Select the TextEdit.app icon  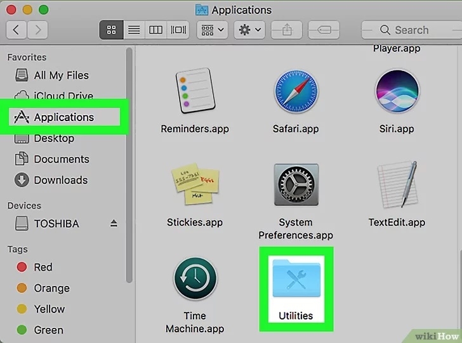398,184
